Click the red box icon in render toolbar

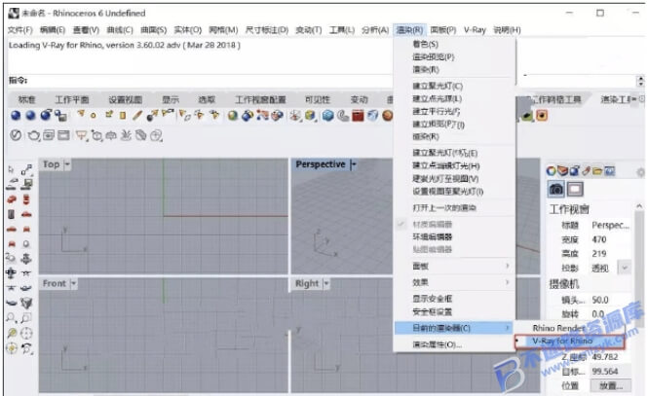pyautogui.click(x=358, y=116)
